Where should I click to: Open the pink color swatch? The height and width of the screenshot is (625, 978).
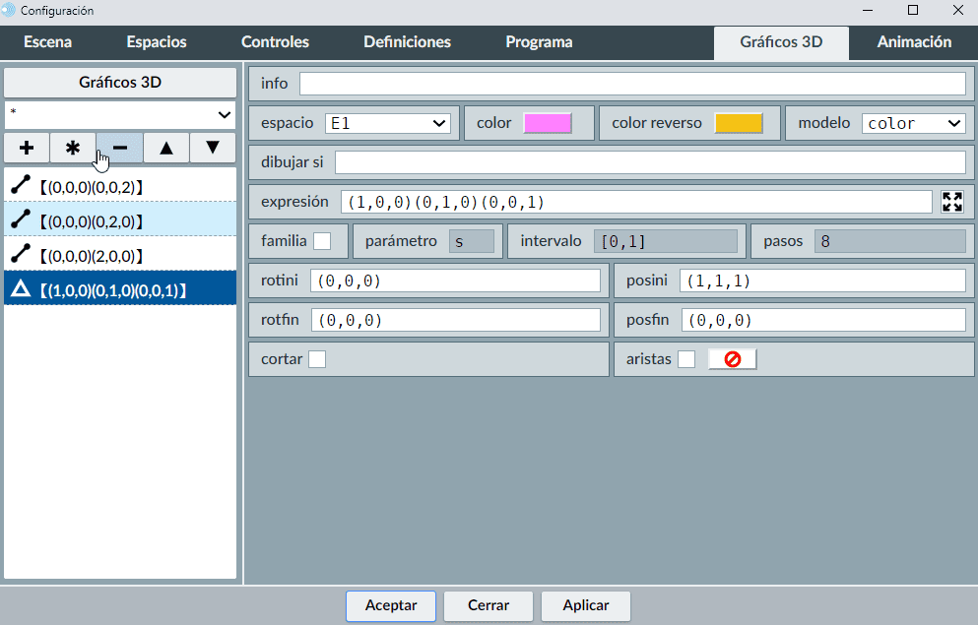point(548,123)
